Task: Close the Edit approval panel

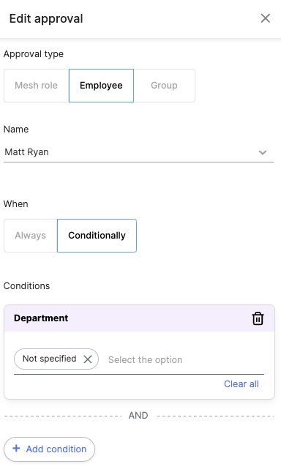Action: coord(265,18)
